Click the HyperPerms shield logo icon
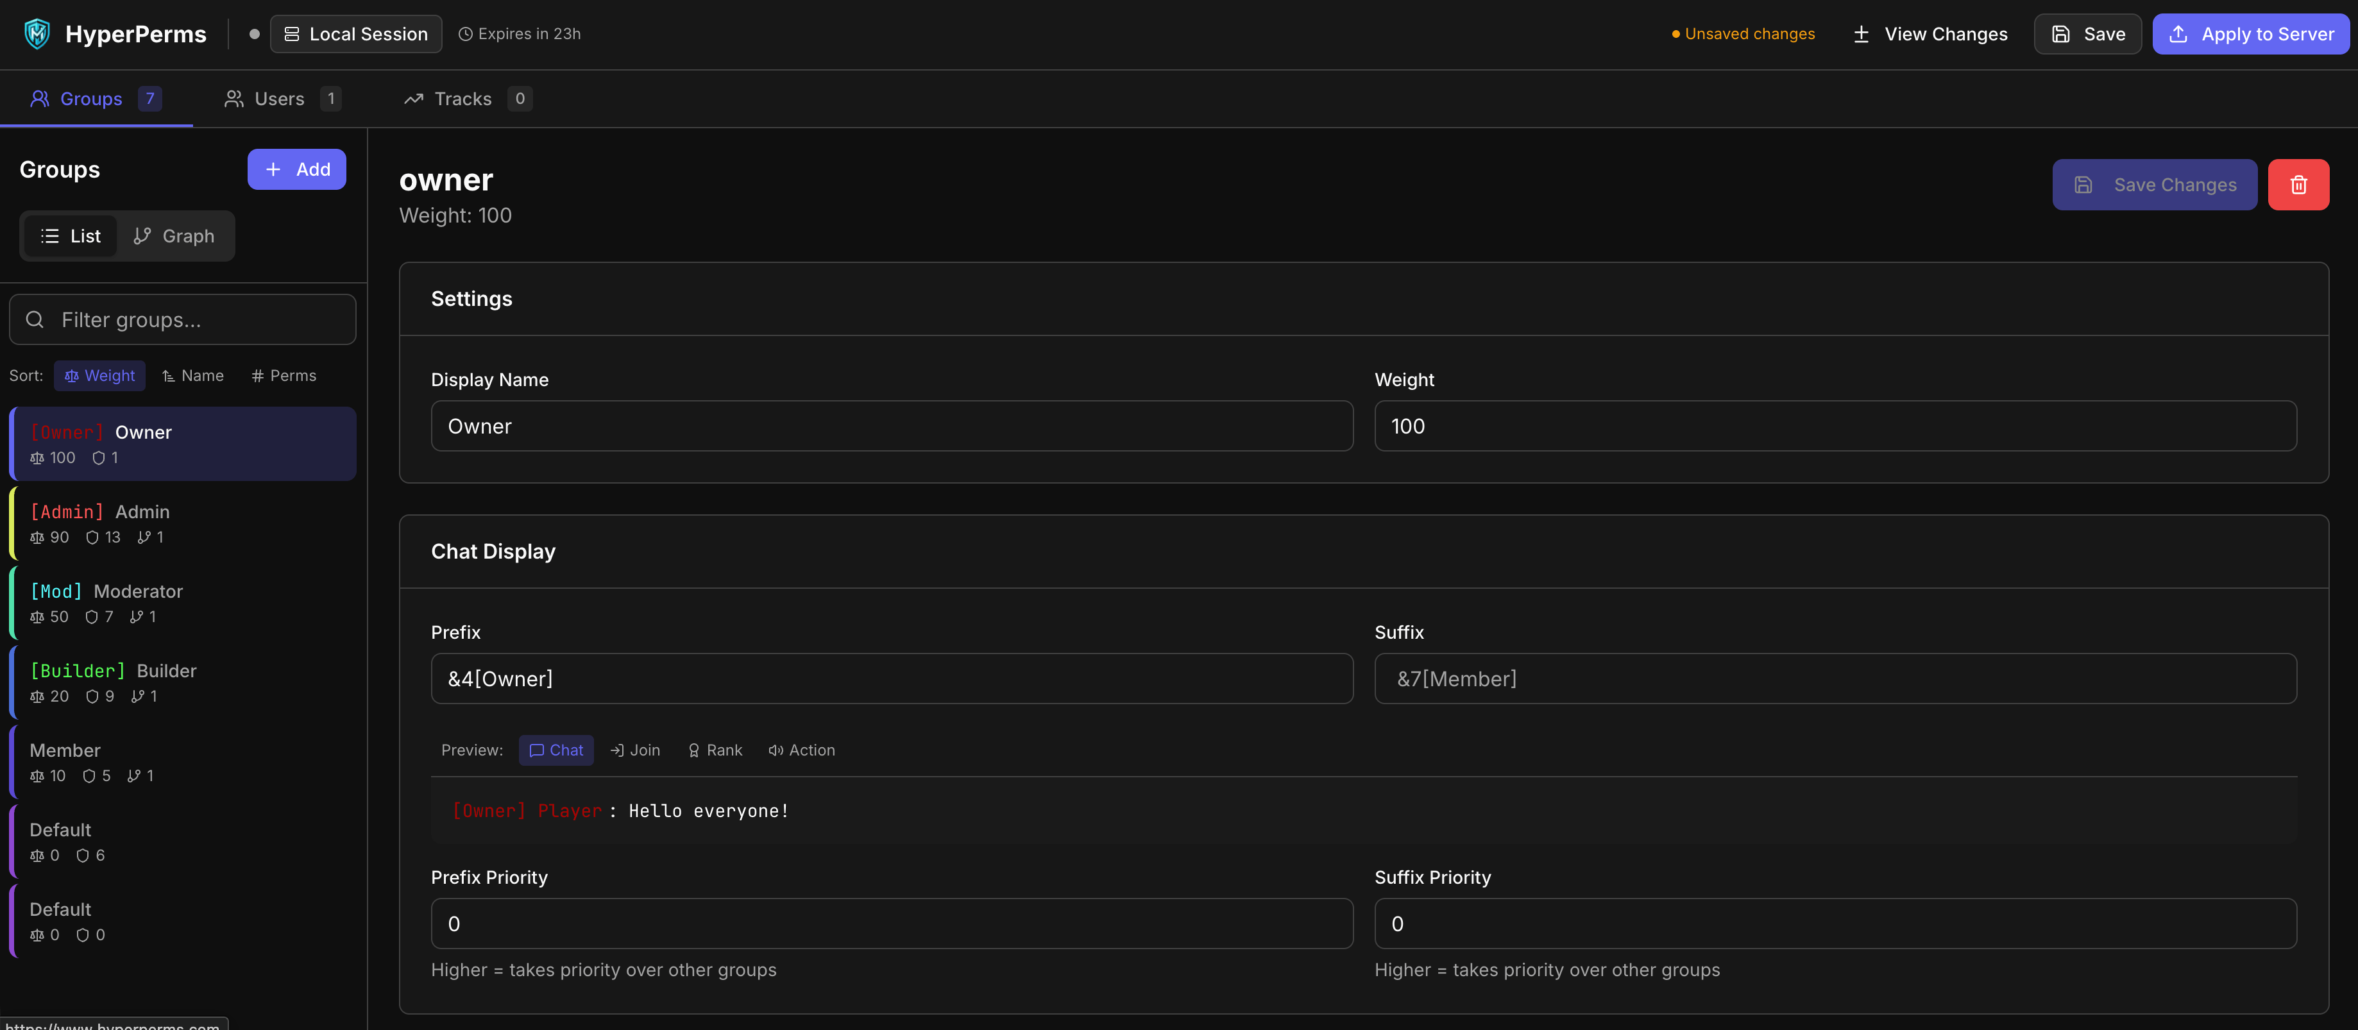This screenshot has width=2358, height=1030. (x=37, y=34)
